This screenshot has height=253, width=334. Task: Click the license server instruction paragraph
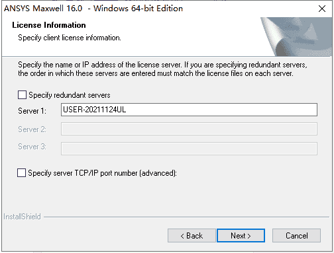tap(162, 69)
